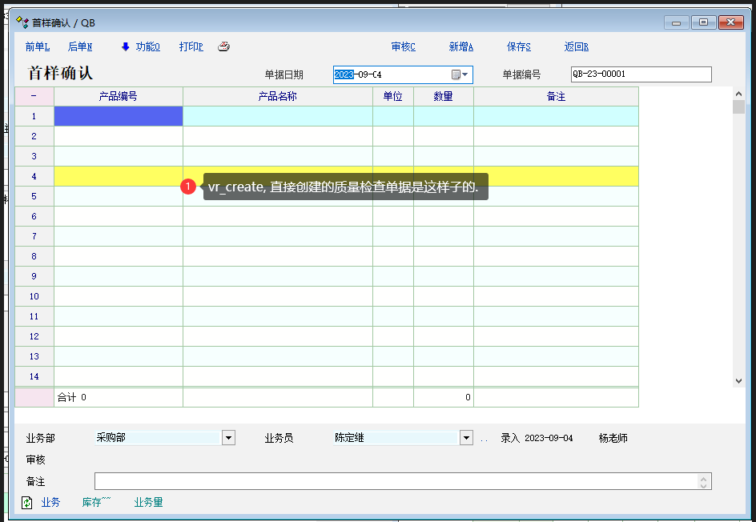Save the document with 保存

pyautogui.click(x=518, y=46)
